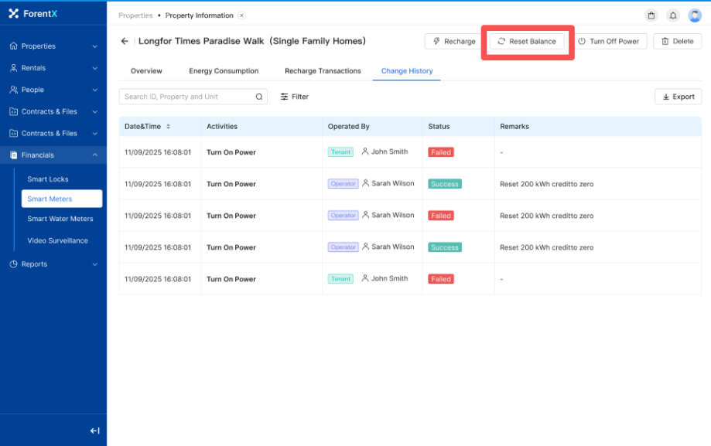This screenshot has height=446, width=711.
Task: Click the back arrow beside property title
Action: pos(125,41)
